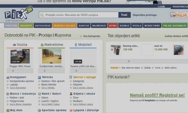This screenshot has height=113, width=188.
Task: Open the Kategorije tab
Action: click(x=43, y=26)
